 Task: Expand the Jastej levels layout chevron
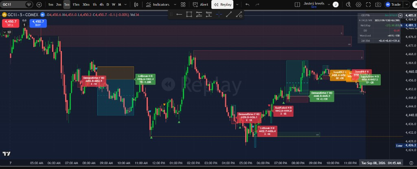point(329,4)
